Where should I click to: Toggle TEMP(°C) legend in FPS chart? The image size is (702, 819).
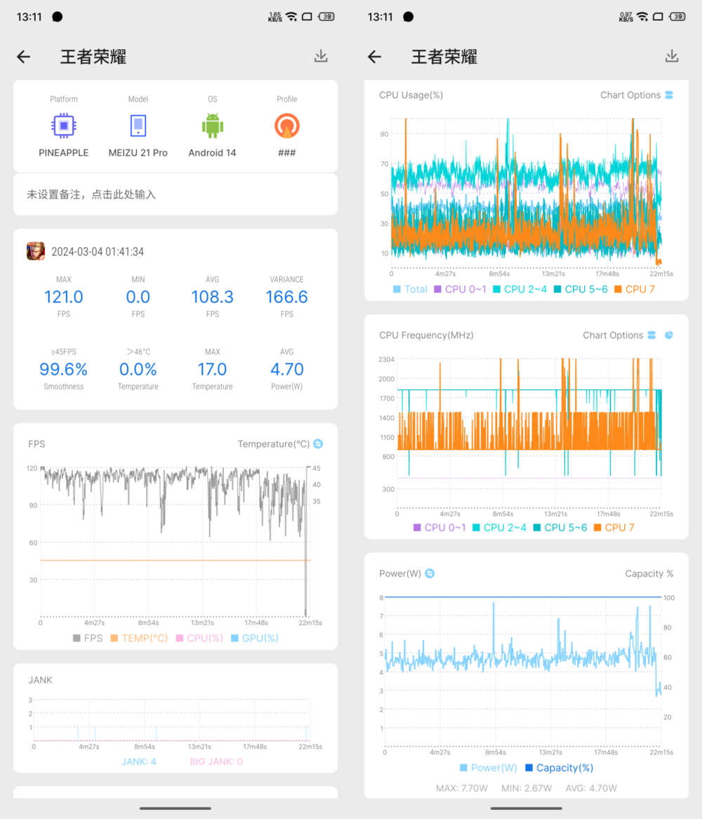[139, 638]
